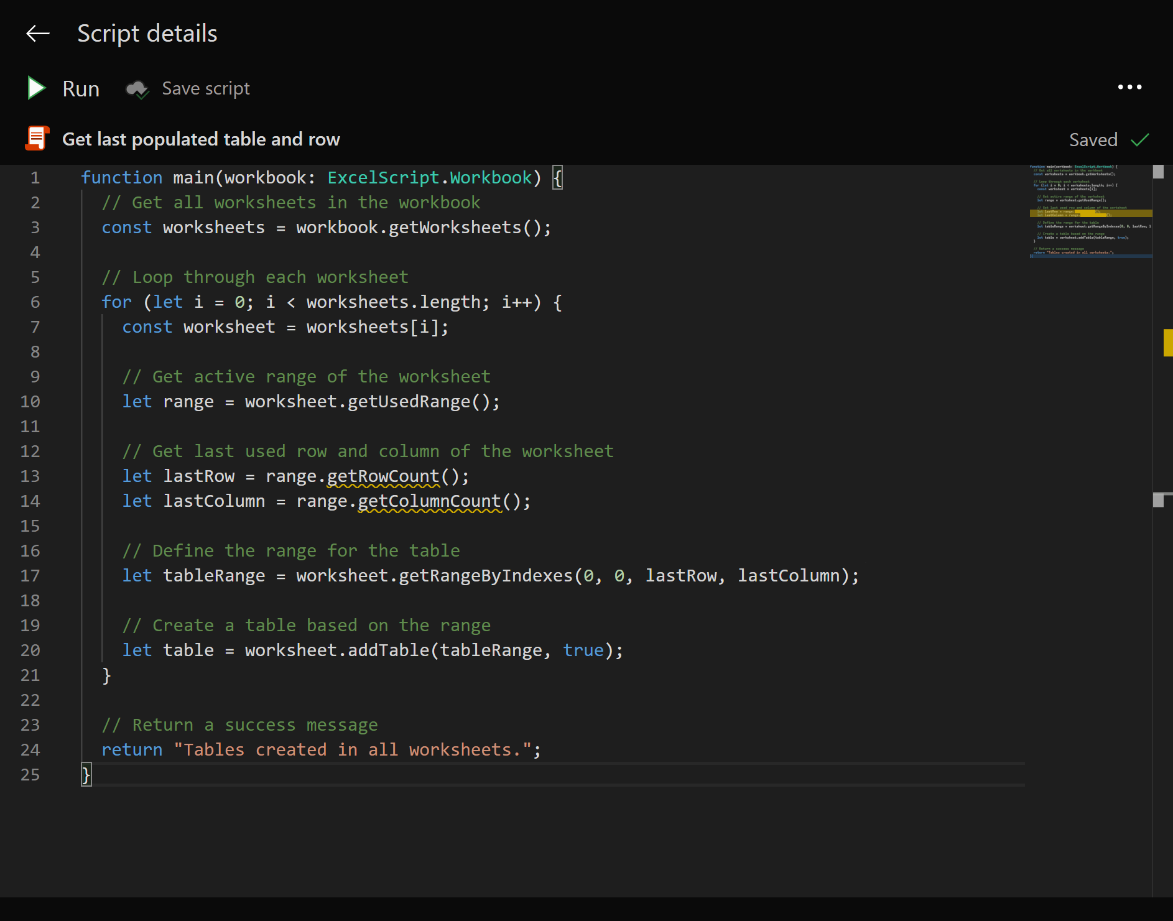The image size is (1173, 921).
Task: Click Save script text button
Action: click(206, 89)
